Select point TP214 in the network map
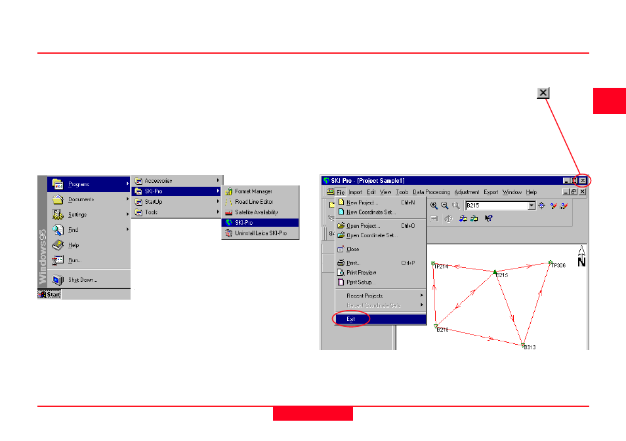Viewport: 626px width, 441px height. click(x=433, y=263)
